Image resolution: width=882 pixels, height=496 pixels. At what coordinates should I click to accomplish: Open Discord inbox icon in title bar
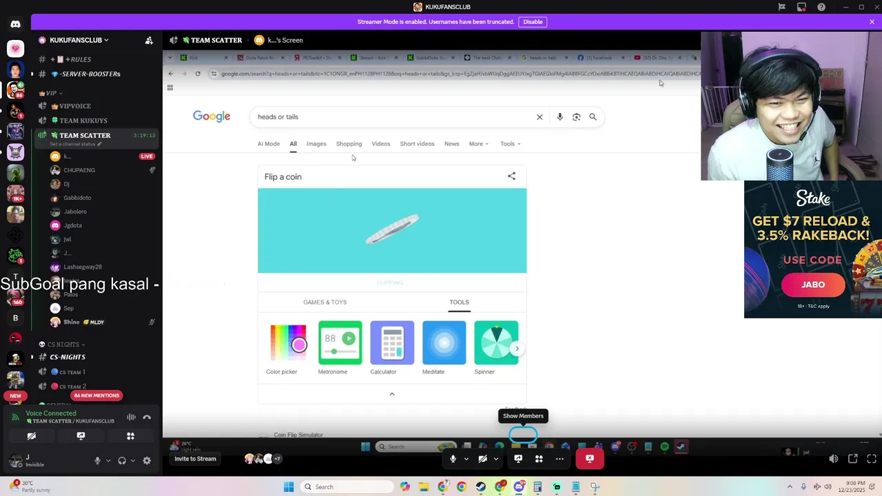pos(801,7)
